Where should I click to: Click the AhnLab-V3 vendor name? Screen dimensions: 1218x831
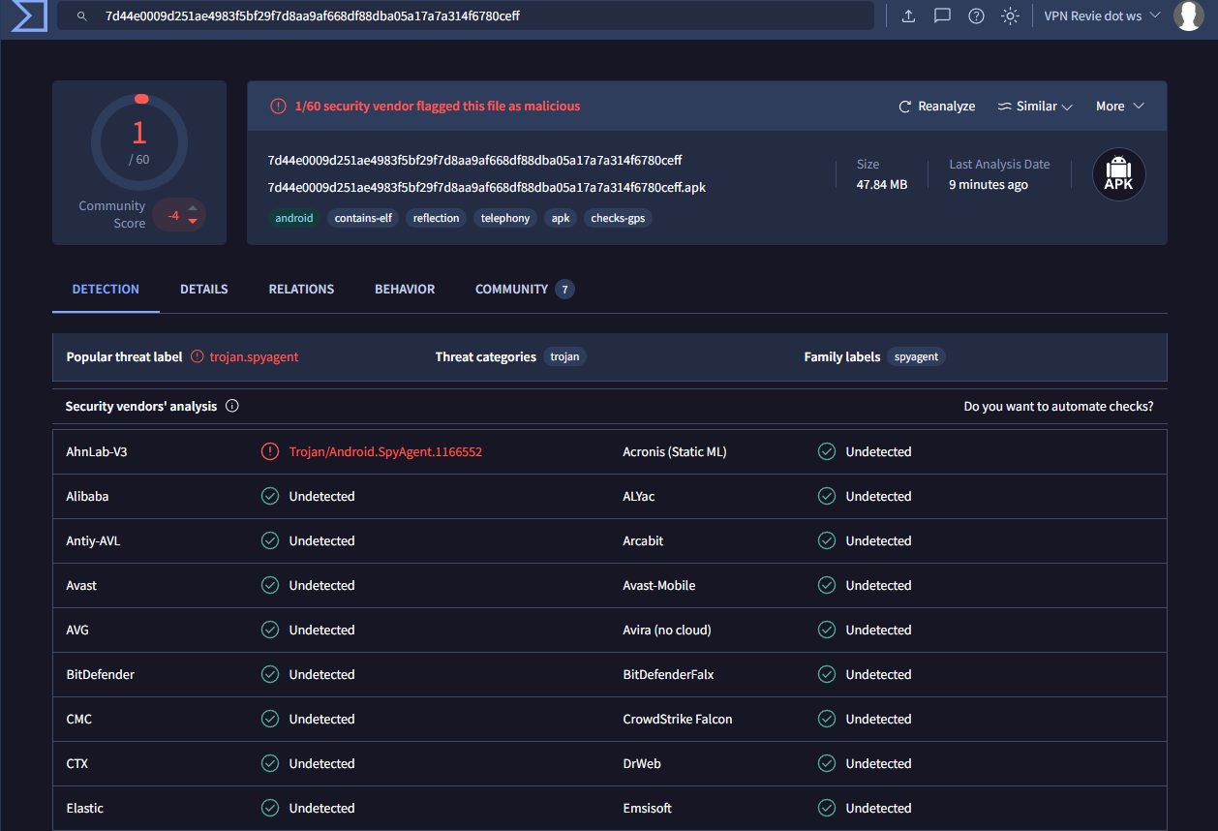(97, 451)
